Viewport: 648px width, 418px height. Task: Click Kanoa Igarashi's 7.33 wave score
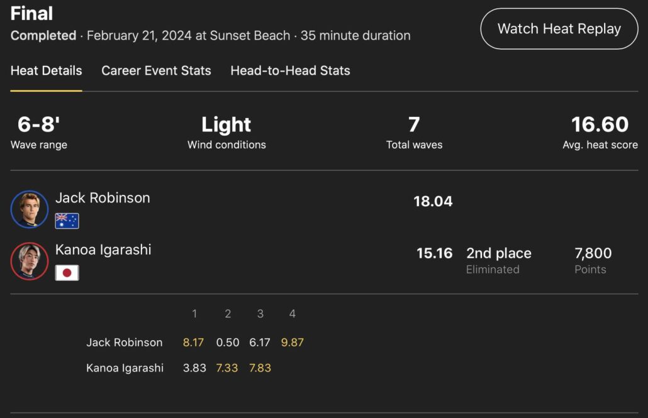coord(227,368)
